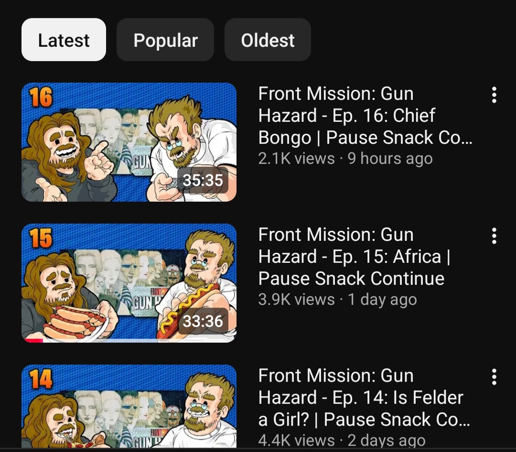Screen dimensions: 516x452
Task: Click the Ep. 15: Africa video title
Action: [x=354, y=257]
